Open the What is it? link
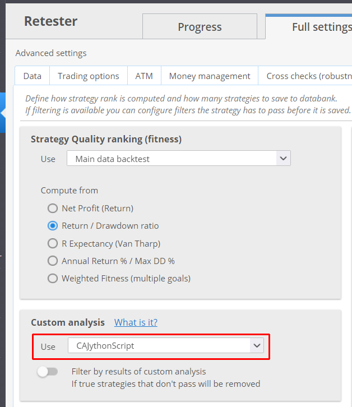Viewport: 352px width, 407px height. tap(136, 322)
